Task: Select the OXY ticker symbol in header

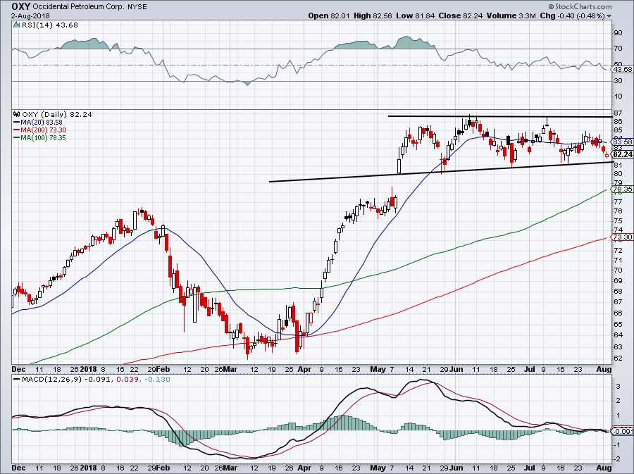Action: 20,6
